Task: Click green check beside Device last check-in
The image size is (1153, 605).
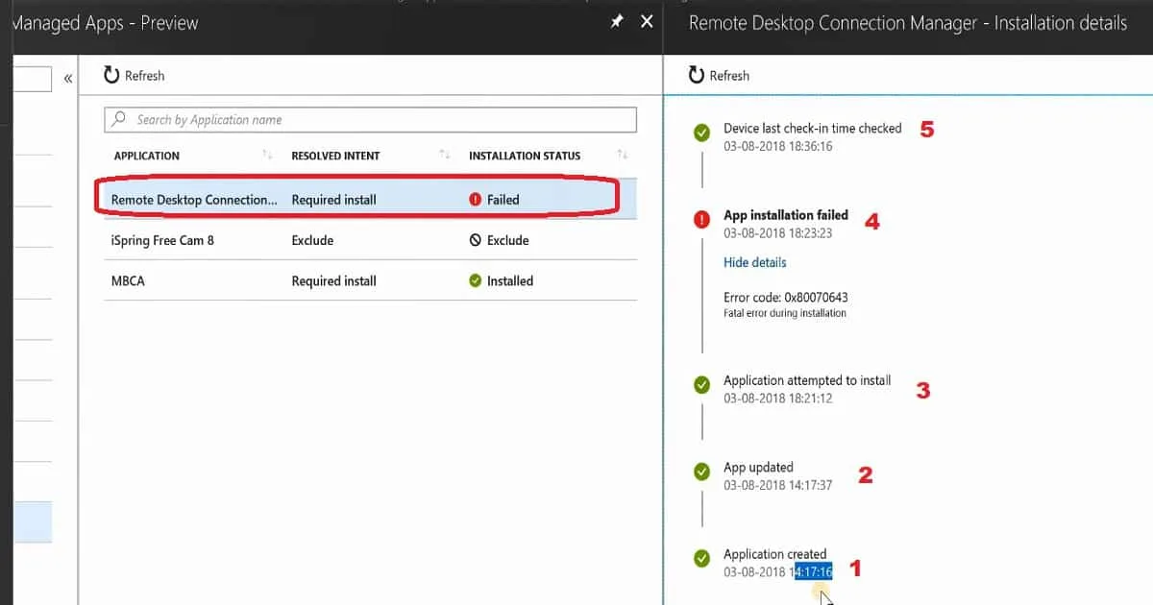Action: tap(702, 133)
